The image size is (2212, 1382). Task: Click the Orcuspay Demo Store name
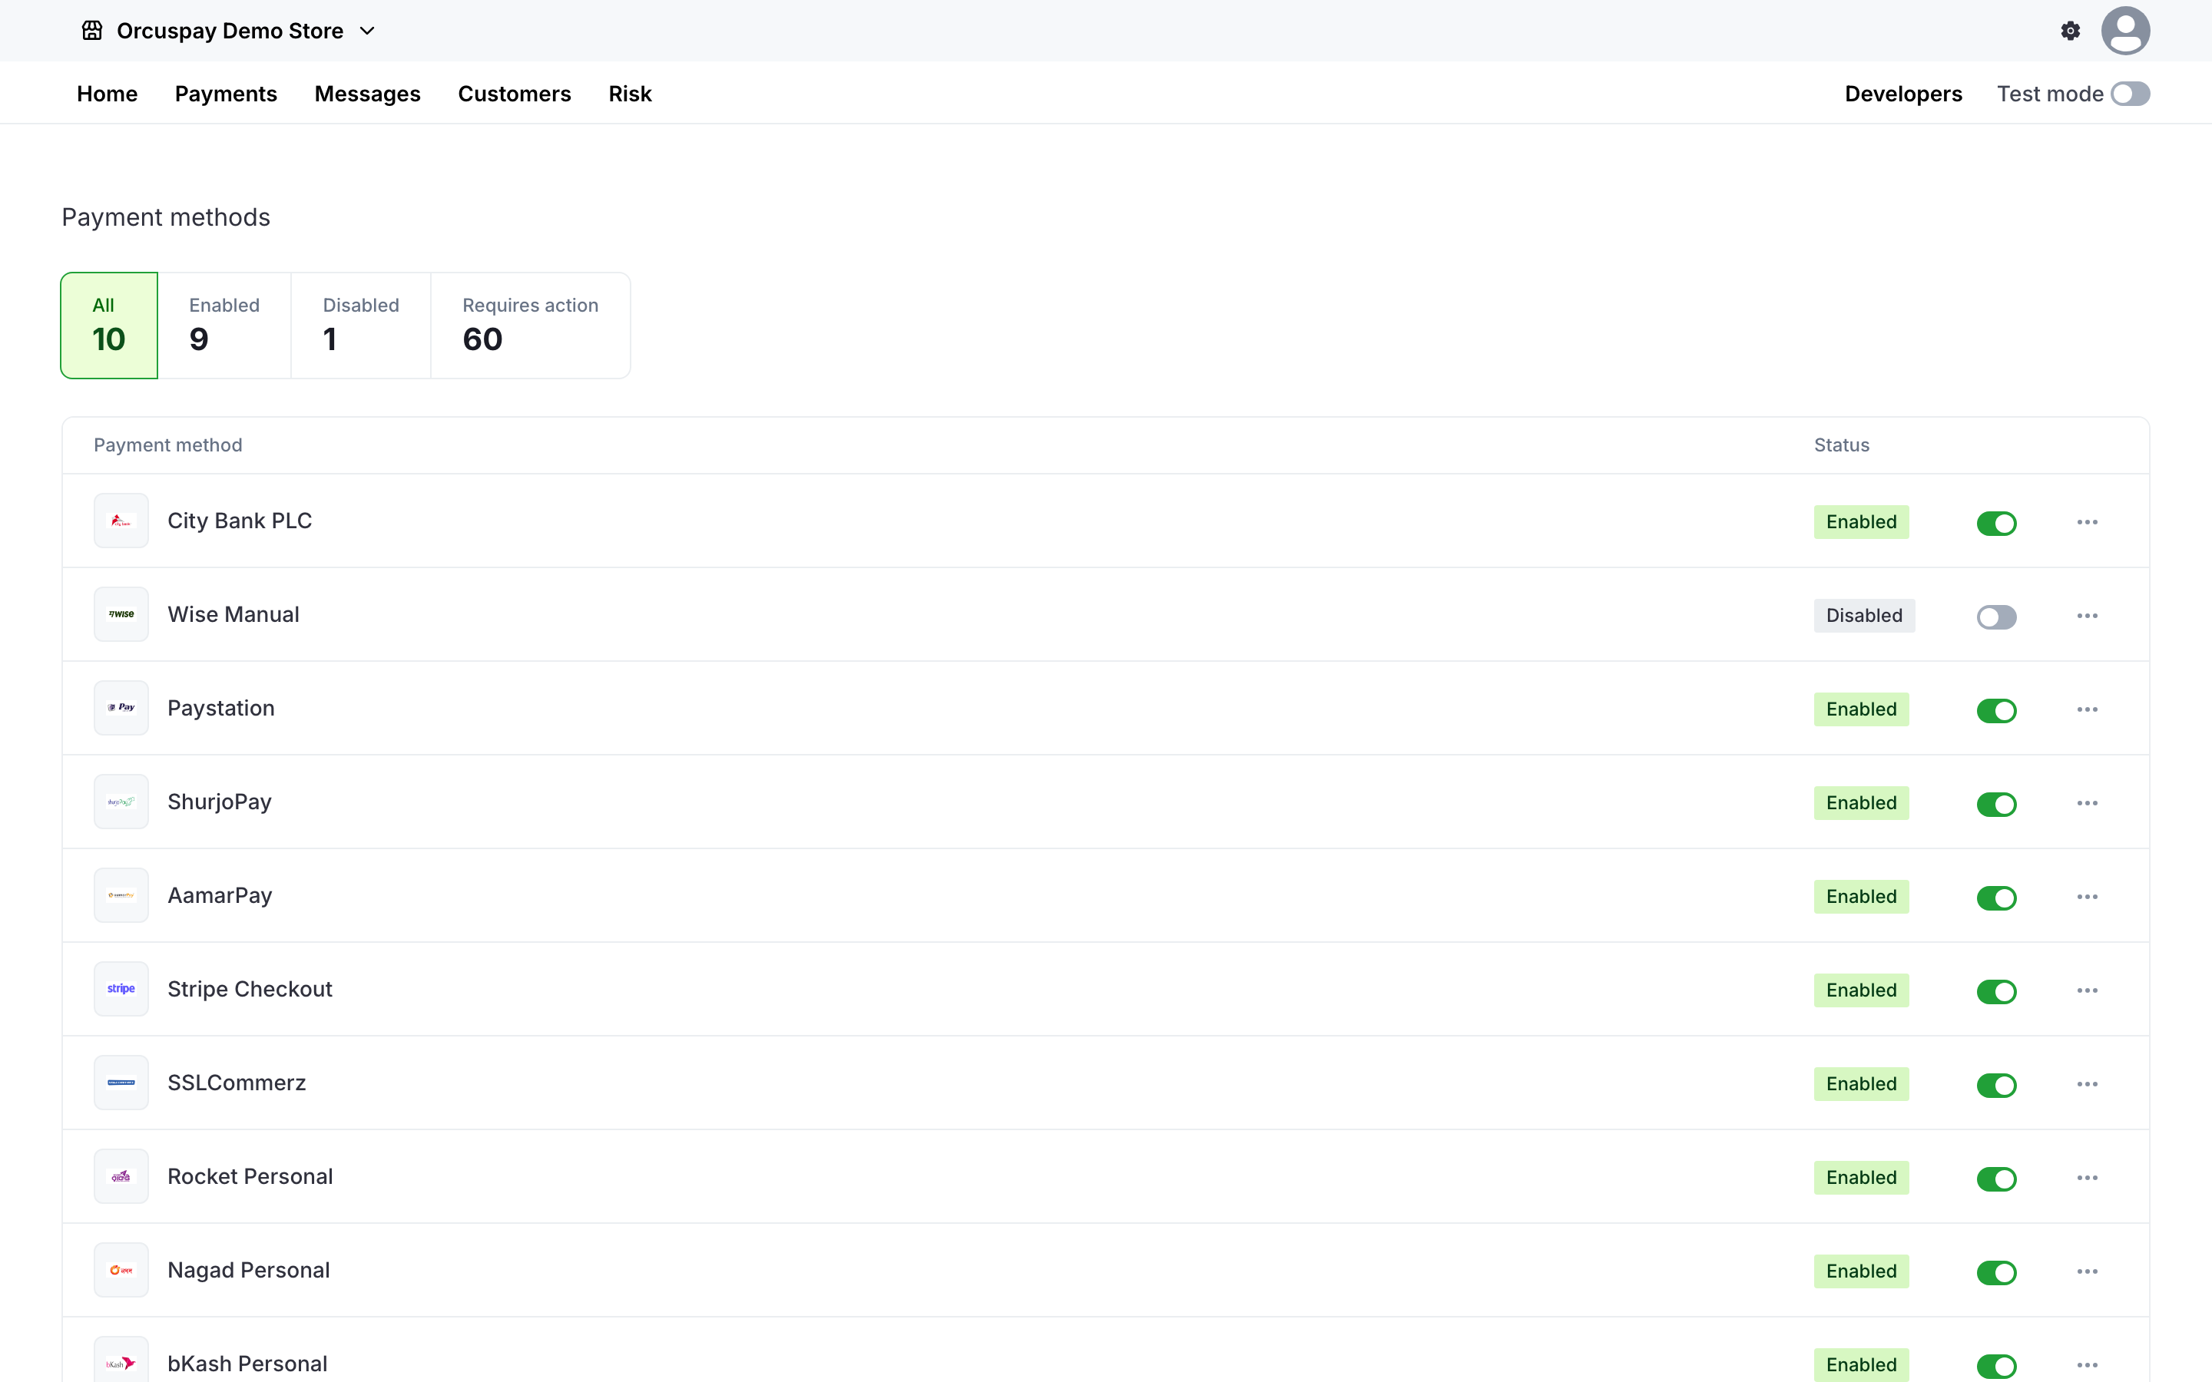[230, 31]
